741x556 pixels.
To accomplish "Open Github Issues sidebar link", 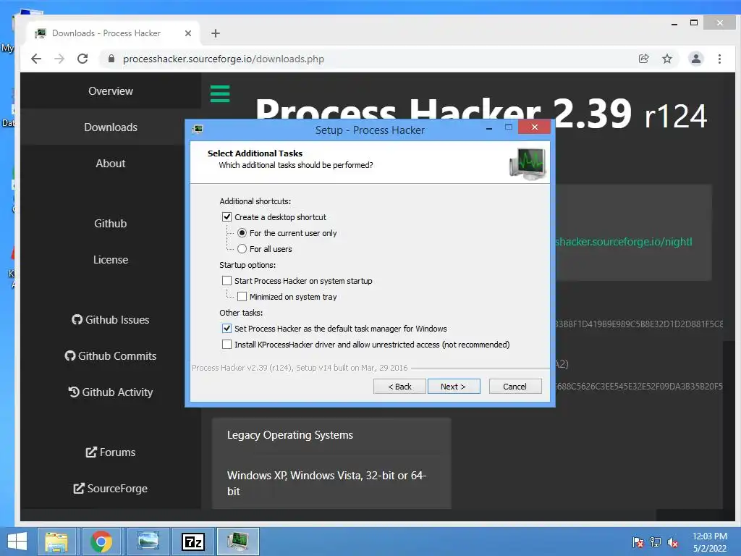I will coord(111,319).
